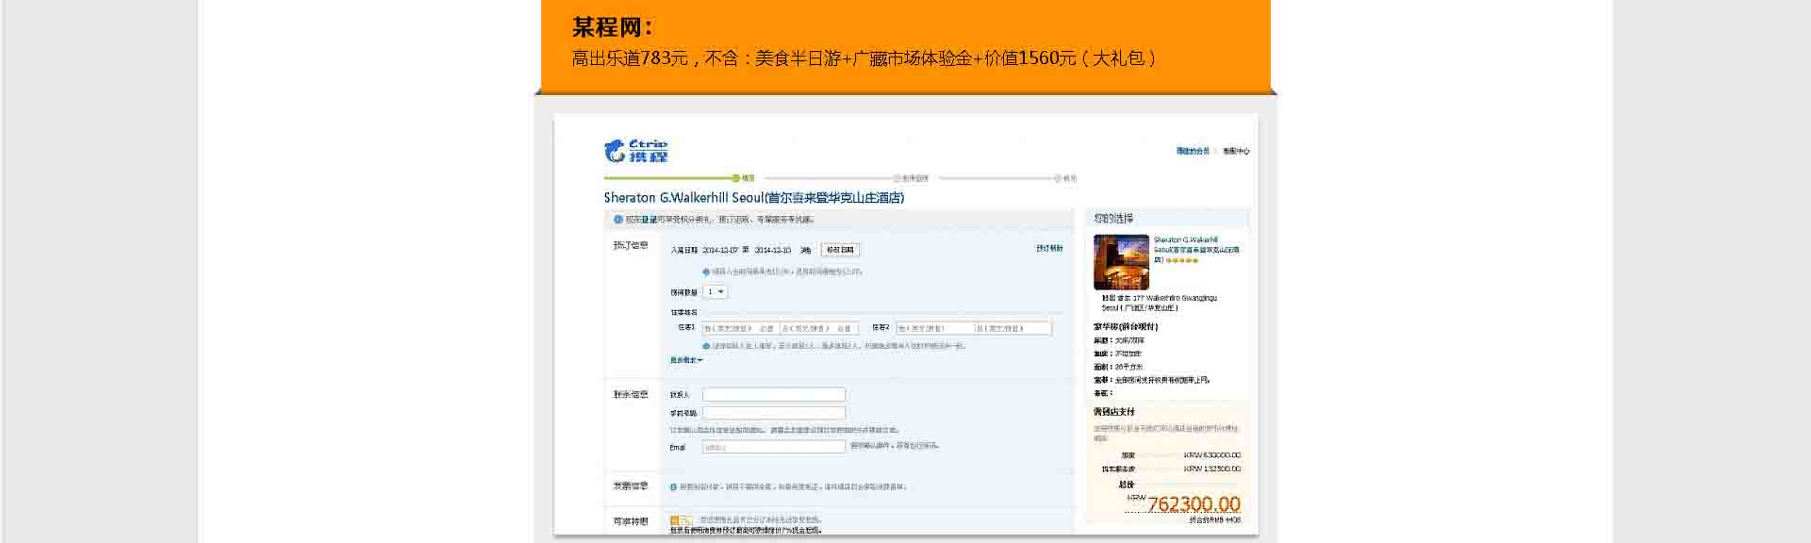Click the first green booking progress step
Image resolution: width=1811 pixels, height=543 pixels.
736,177
